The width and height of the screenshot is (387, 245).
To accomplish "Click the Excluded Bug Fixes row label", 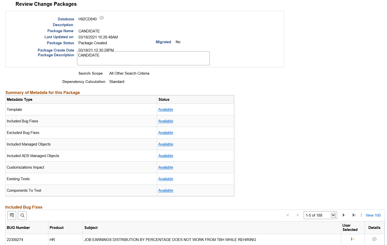I will (x=23, y=133).
